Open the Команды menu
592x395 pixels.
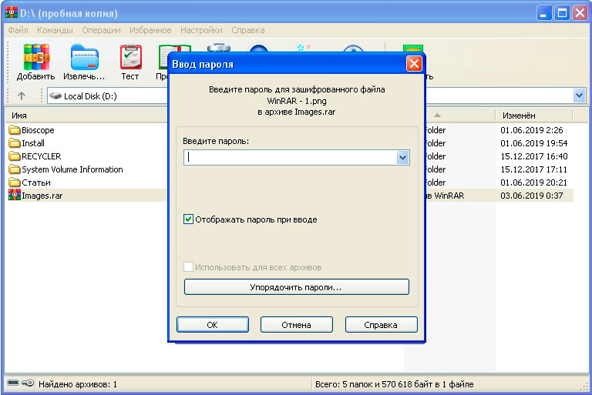pyautogui.click(x=55, y=30)
